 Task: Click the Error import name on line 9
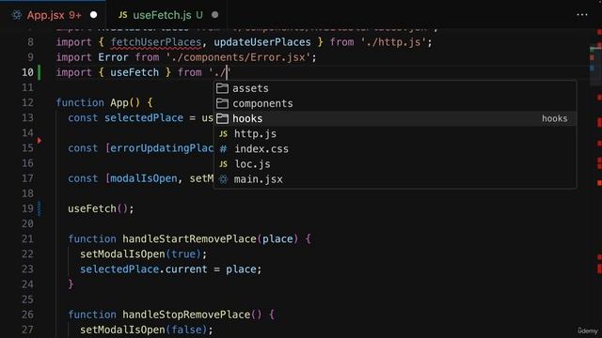(113, 57)
